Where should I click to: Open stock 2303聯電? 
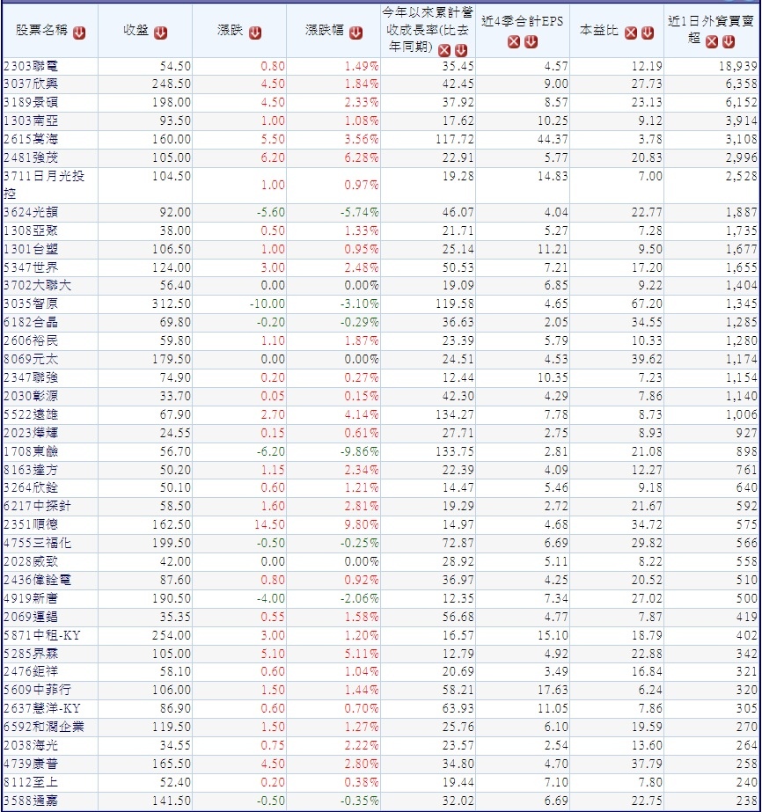(x=31, y=66)
